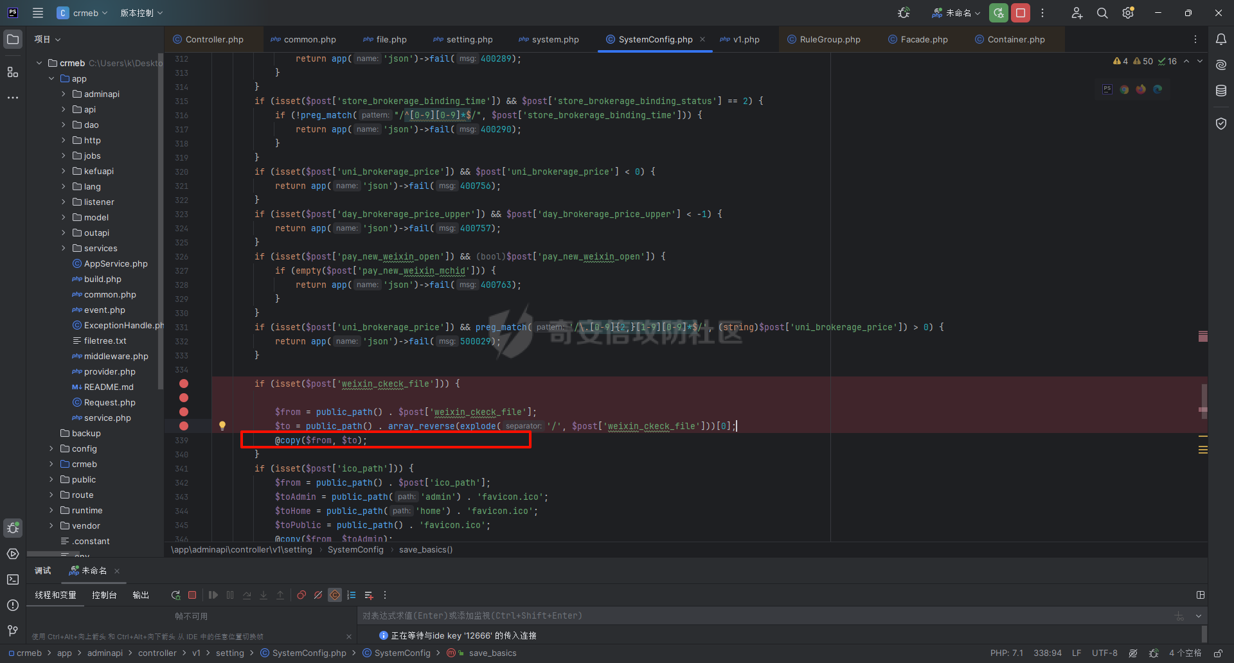Open the 控制台 console tab

(x=104, y=595)
